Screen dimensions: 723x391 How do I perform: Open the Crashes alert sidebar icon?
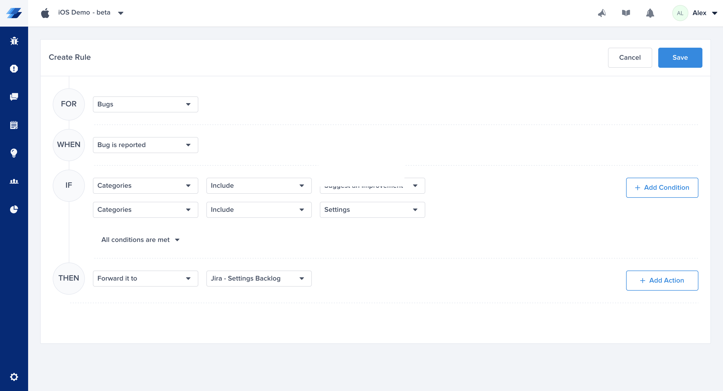[x=14, y=69]
